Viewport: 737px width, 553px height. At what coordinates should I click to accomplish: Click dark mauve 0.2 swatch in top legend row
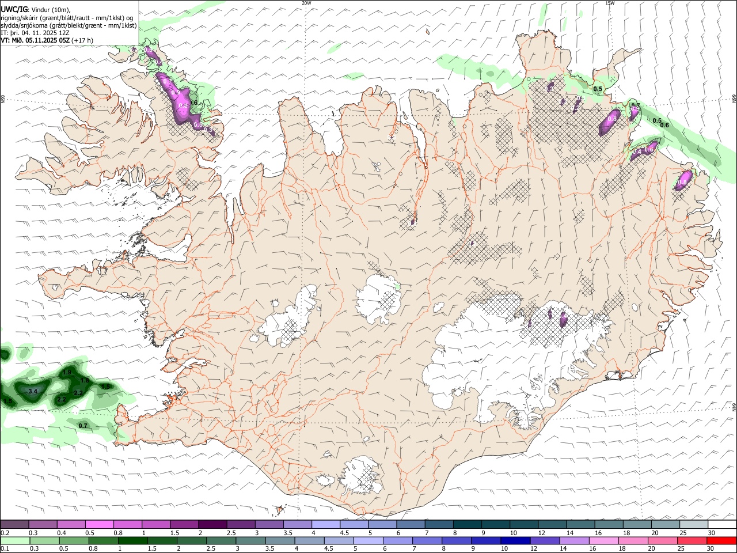pos(14,525)
